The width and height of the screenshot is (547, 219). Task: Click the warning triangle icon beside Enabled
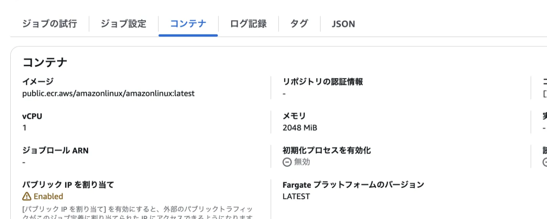[x=27, y=196]
